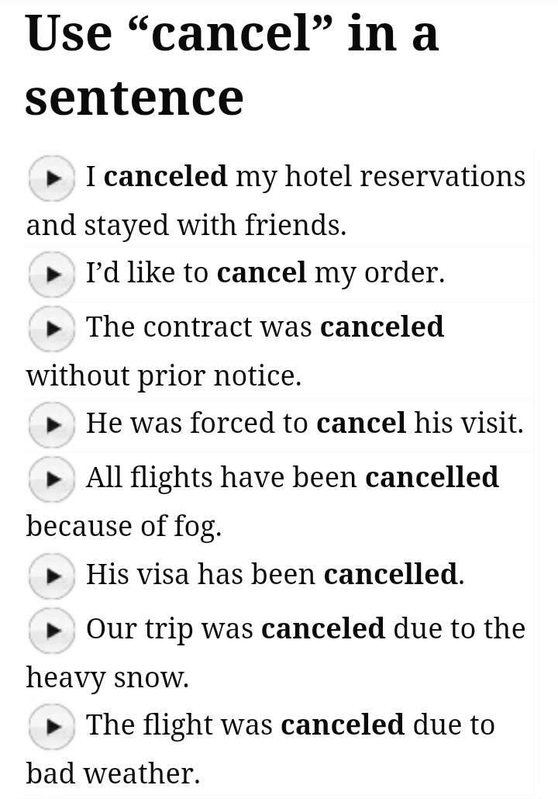Screen dimensions: 558x799
Task: Click the text "and stayed with friends."
Action: coord(186,226)
